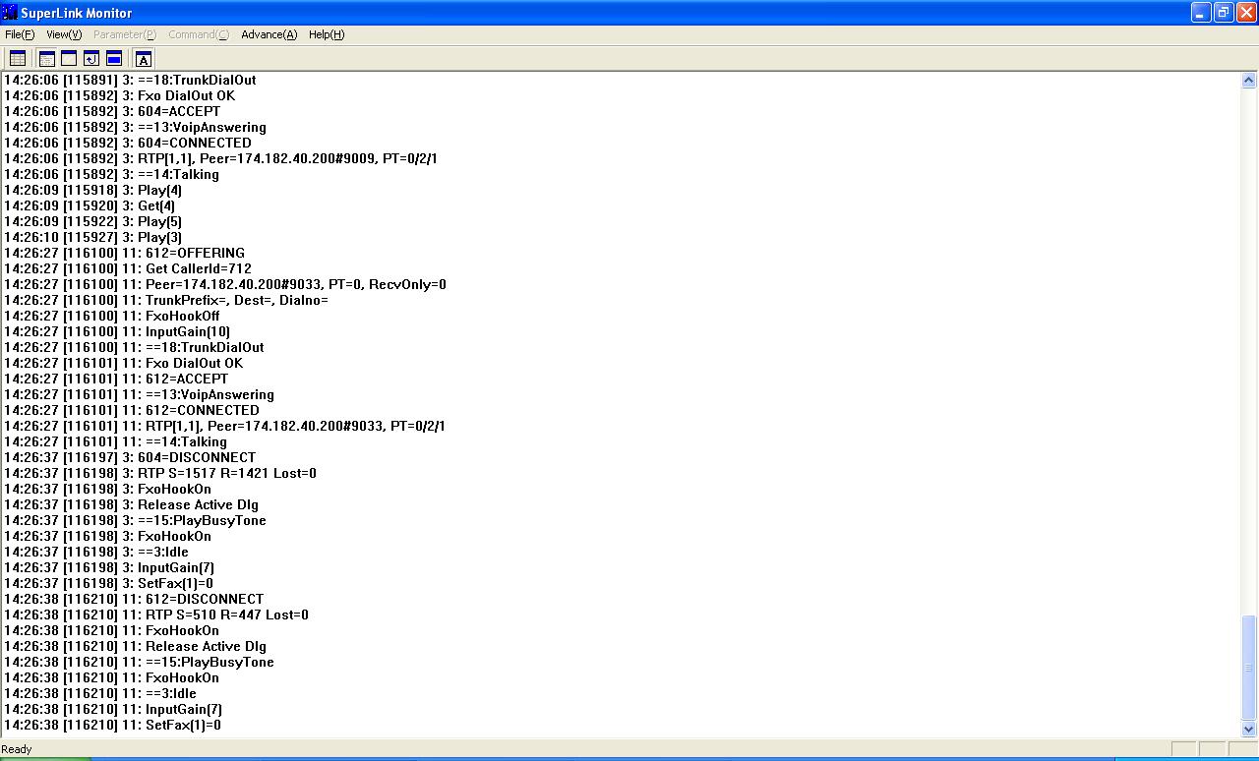The width and height of the screenshot is (1259, 761).
Task: Click the '612=ACCEPT' log line
Action: (116, 379)
